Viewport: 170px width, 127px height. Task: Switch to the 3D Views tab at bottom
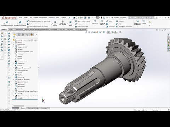click(x=33, y=108)
